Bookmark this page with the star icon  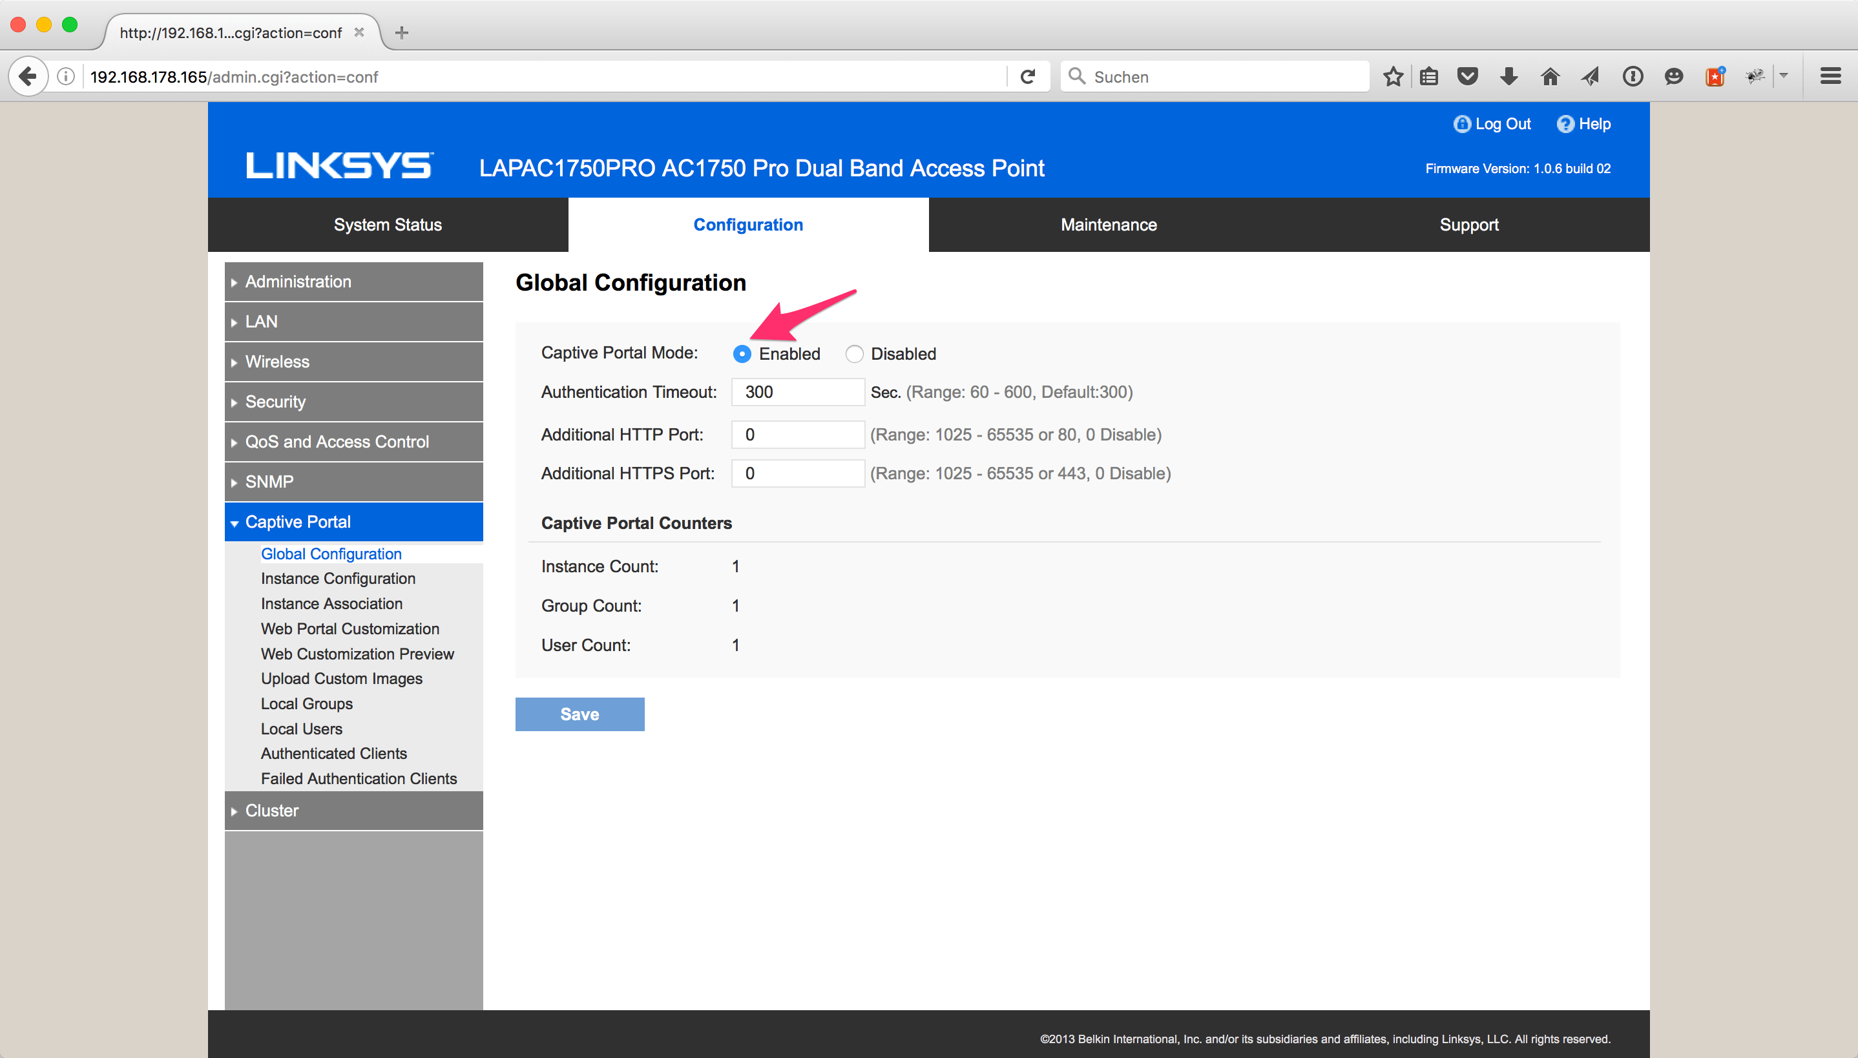pos(1393,76)
